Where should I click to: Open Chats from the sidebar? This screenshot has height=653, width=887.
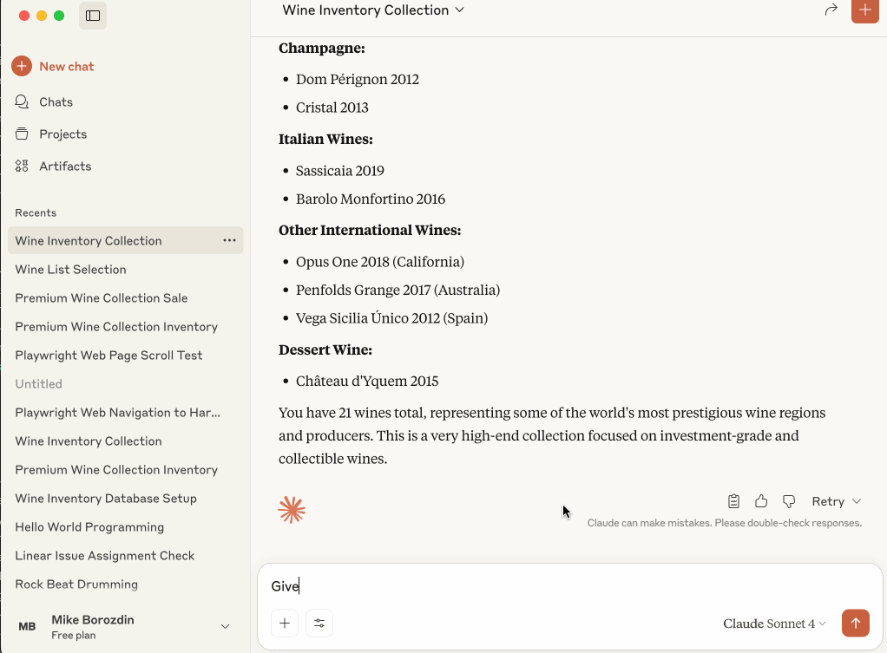(x=56, y=101)
